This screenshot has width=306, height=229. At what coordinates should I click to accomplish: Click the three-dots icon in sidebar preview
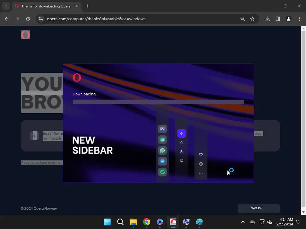(x=201, y=173)
